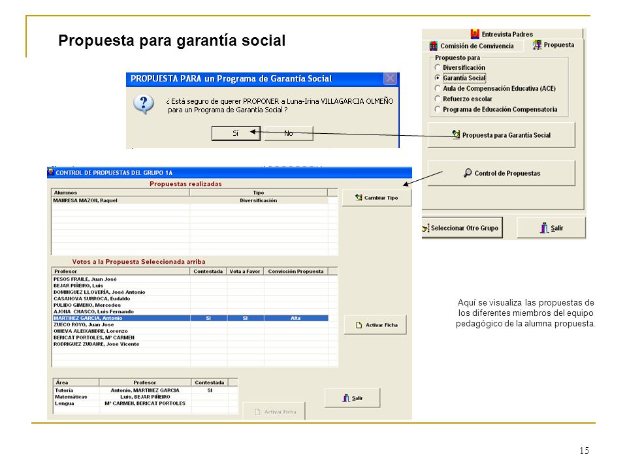Select professor PESOS FRAILE, Juan José

click(190, 279)
